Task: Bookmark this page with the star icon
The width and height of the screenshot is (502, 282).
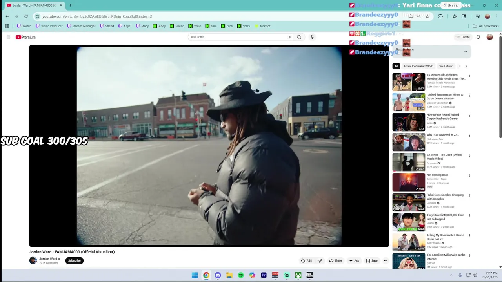Action: click(427, 16)
